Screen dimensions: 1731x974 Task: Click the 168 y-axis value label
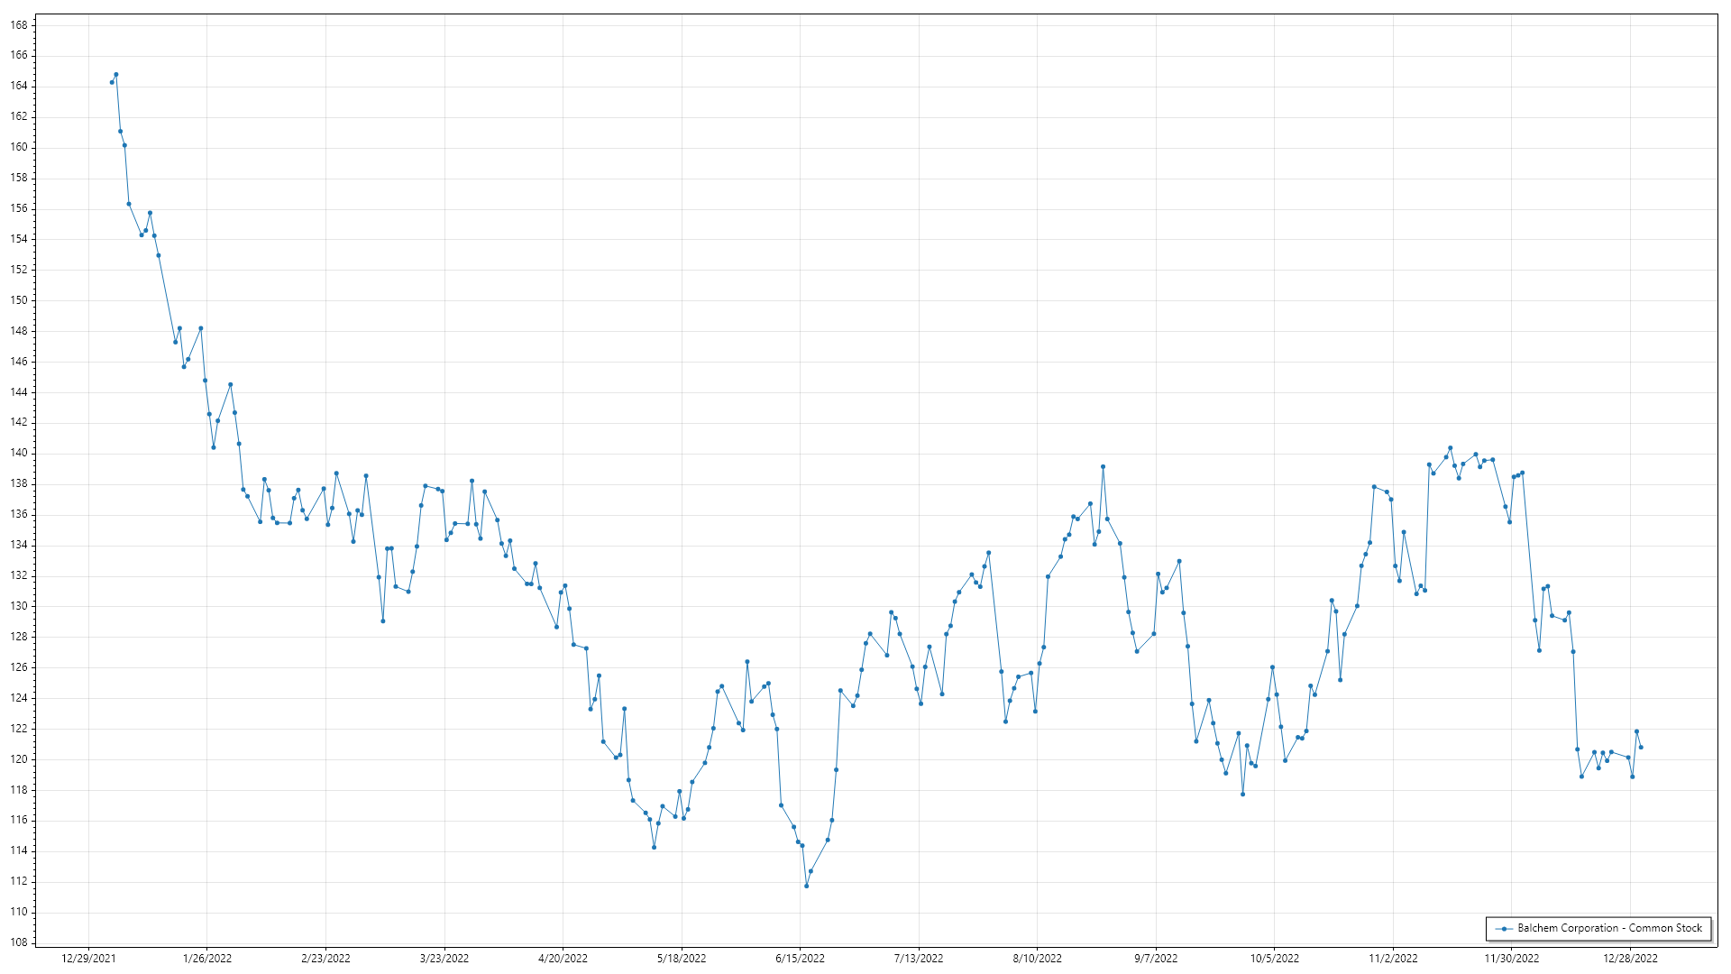[x=19, y=25]
